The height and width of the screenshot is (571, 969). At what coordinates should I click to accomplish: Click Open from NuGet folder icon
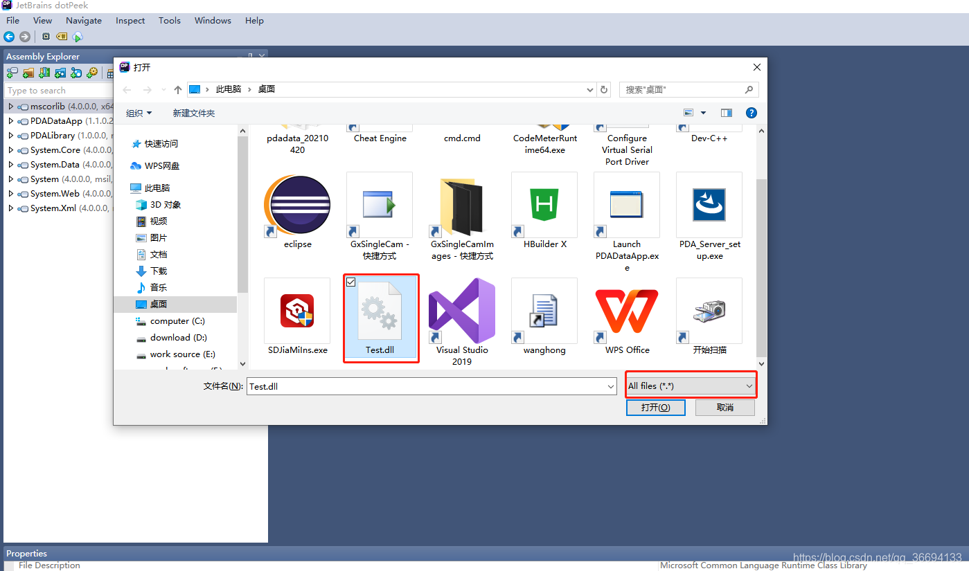point(60,73)
